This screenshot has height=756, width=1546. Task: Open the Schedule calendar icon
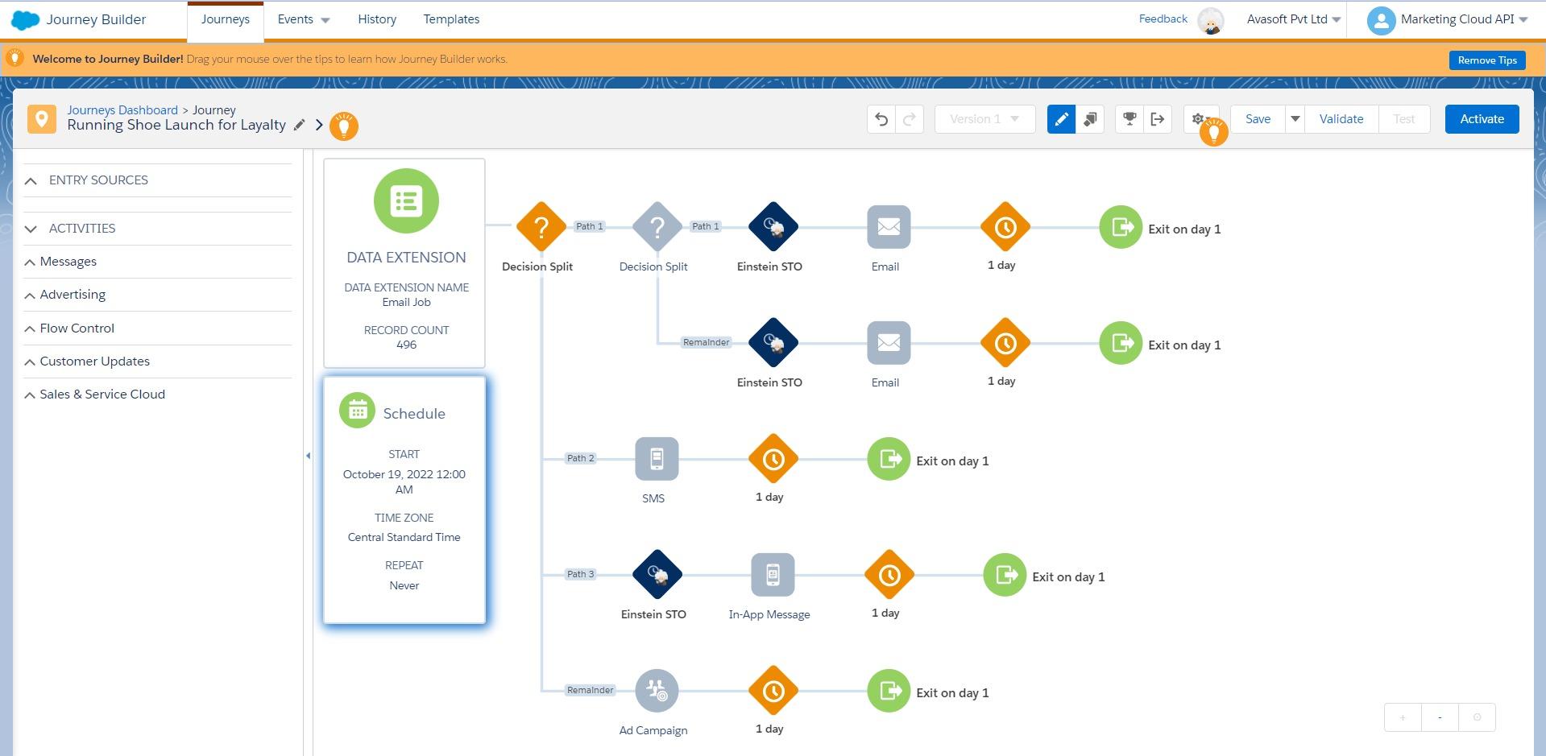[357, 411]
